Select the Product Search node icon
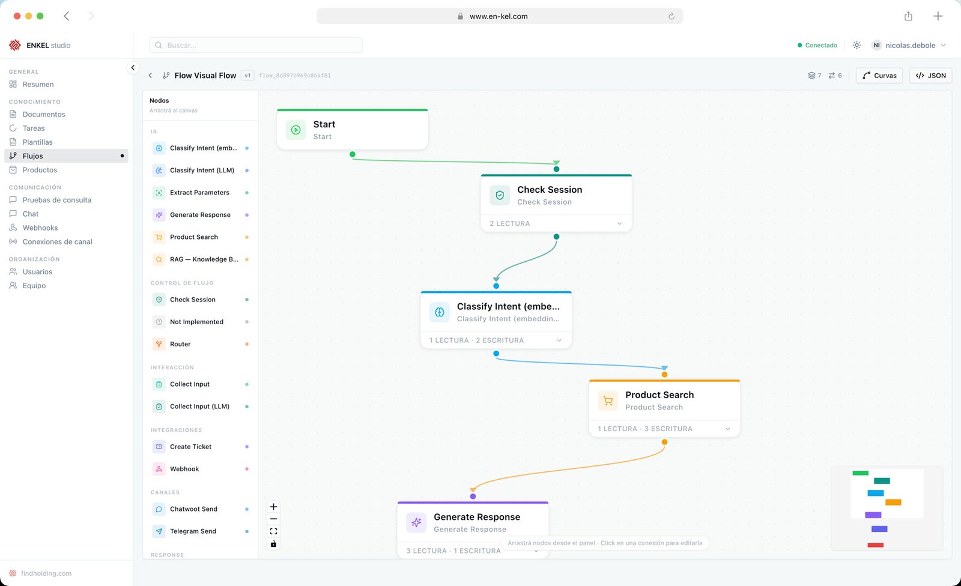This screenshot has height=586, width=961. click(159, 237)
